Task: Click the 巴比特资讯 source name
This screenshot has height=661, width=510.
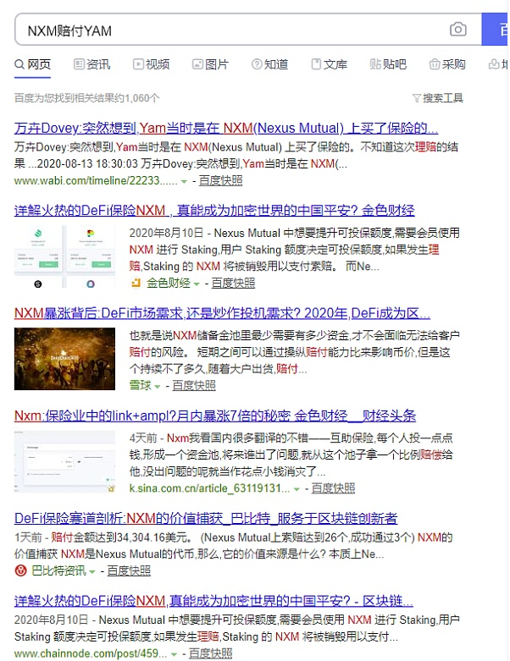Action: coord(58,570)
